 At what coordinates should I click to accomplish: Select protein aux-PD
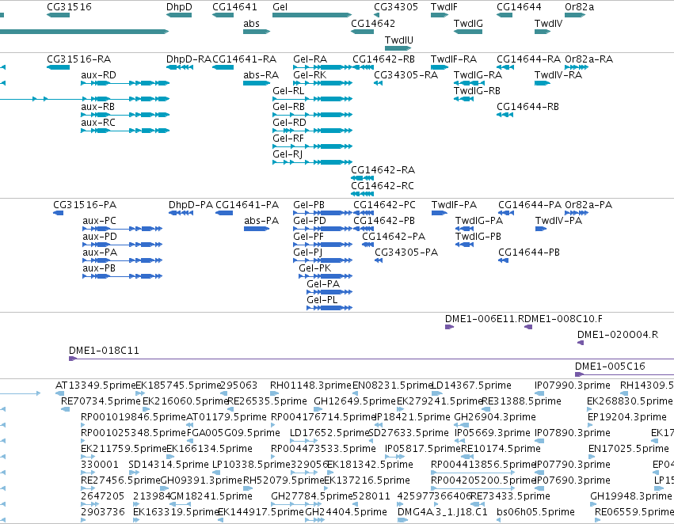click(123, 245)
